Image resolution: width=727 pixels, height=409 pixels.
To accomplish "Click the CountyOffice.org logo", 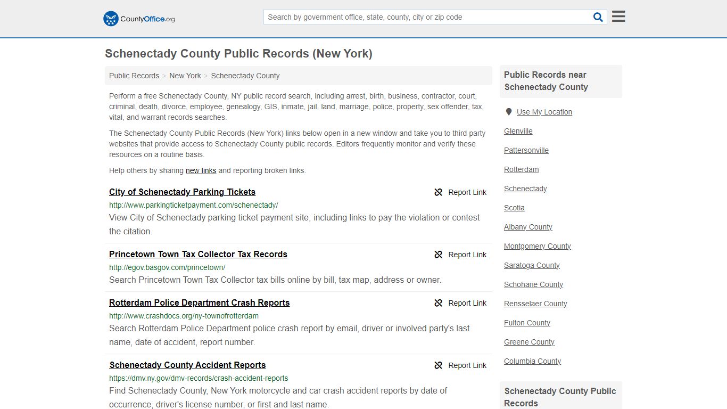I will [139, 19].
